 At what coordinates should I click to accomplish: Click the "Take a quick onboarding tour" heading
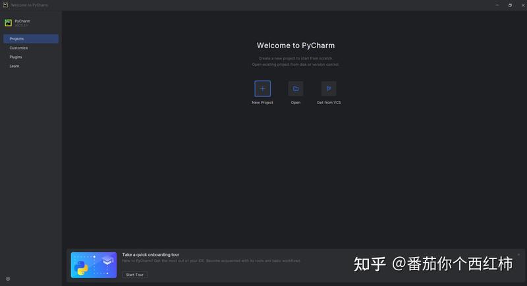(x=151, y=255)
